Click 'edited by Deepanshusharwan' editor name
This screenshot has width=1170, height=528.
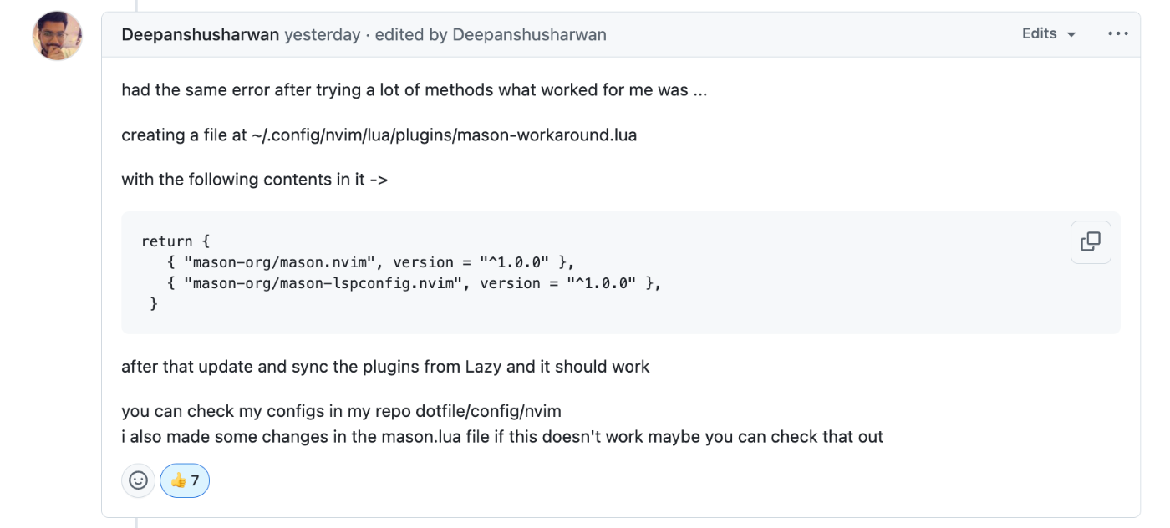[x=530, y=35]
